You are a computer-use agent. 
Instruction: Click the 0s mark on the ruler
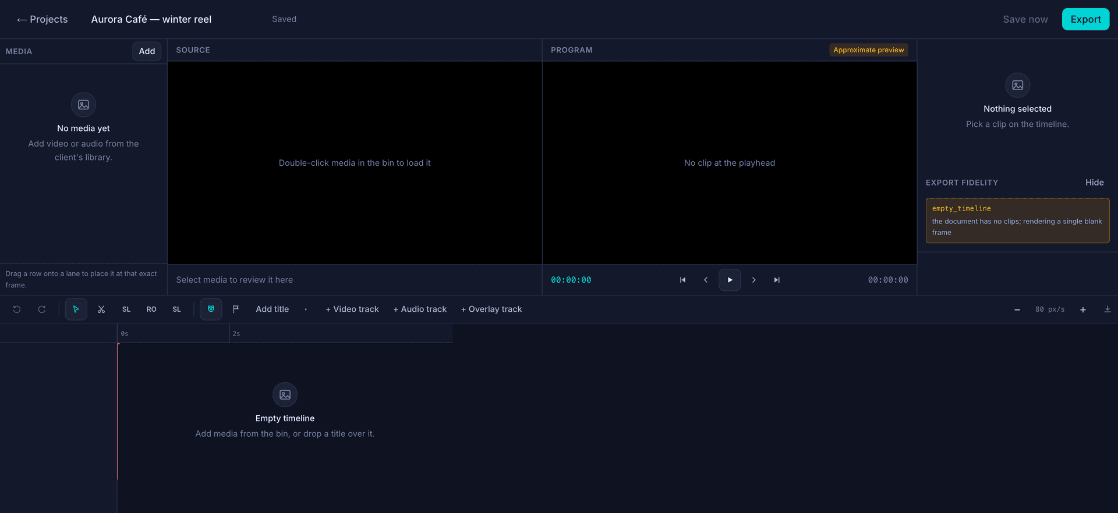125,333
